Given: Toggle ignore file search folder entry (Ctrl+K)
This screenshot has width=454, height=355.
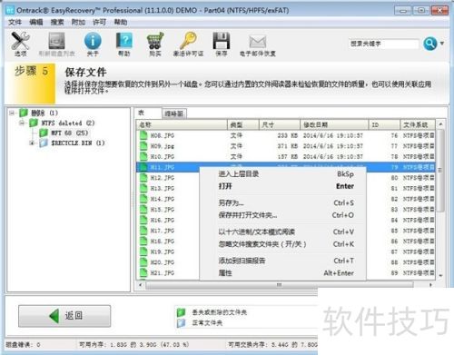Looking at the screenshot, I should coord(282,244).
